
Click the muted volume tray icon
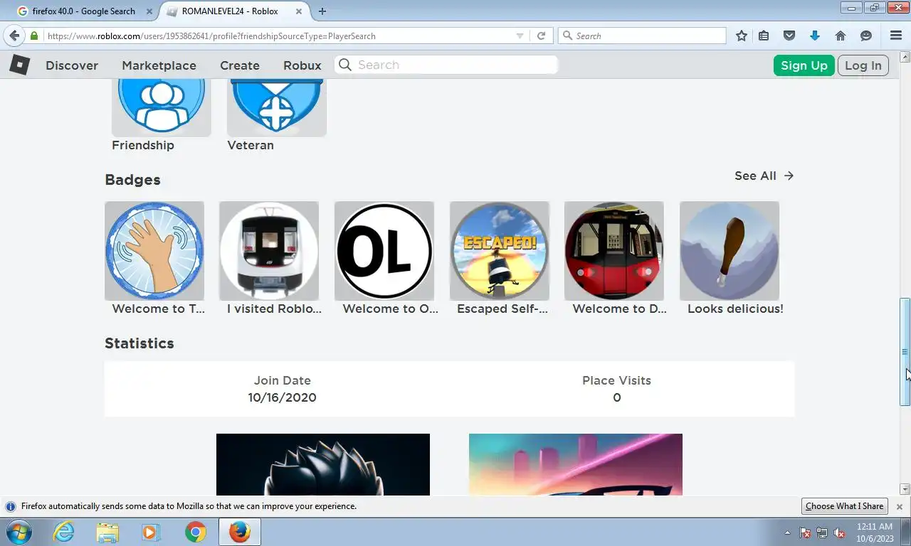click(x=840, y=532)
